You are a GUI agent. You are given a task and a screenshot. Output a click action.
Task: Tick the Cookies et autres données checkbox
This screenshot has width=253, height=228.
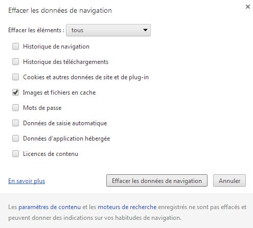[15, 77]
